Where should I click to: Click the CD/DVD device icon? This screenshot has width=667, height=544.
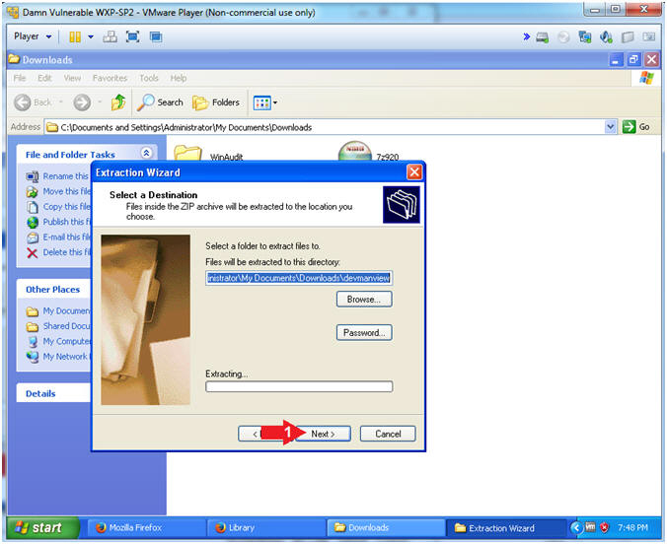coord(563,37)
